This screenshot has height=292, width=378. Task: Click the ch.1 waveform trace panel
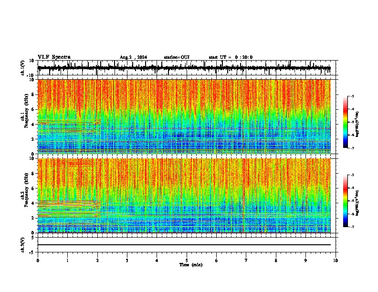[187, 68]
